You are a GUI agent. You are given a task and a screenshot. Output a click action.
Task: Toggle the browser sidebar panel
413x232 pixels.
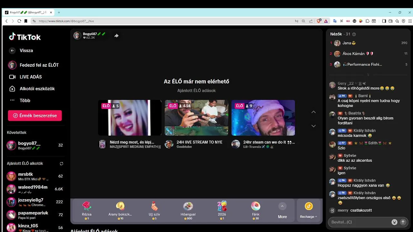[x=384, y=21]
